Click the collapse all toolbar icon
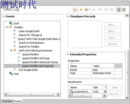 point(106,10)
